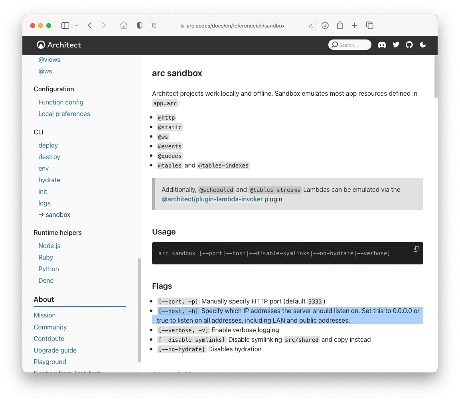Open the Twitter bird icon
Viewport: 460px width, 402px height.
tap(396, 45)
